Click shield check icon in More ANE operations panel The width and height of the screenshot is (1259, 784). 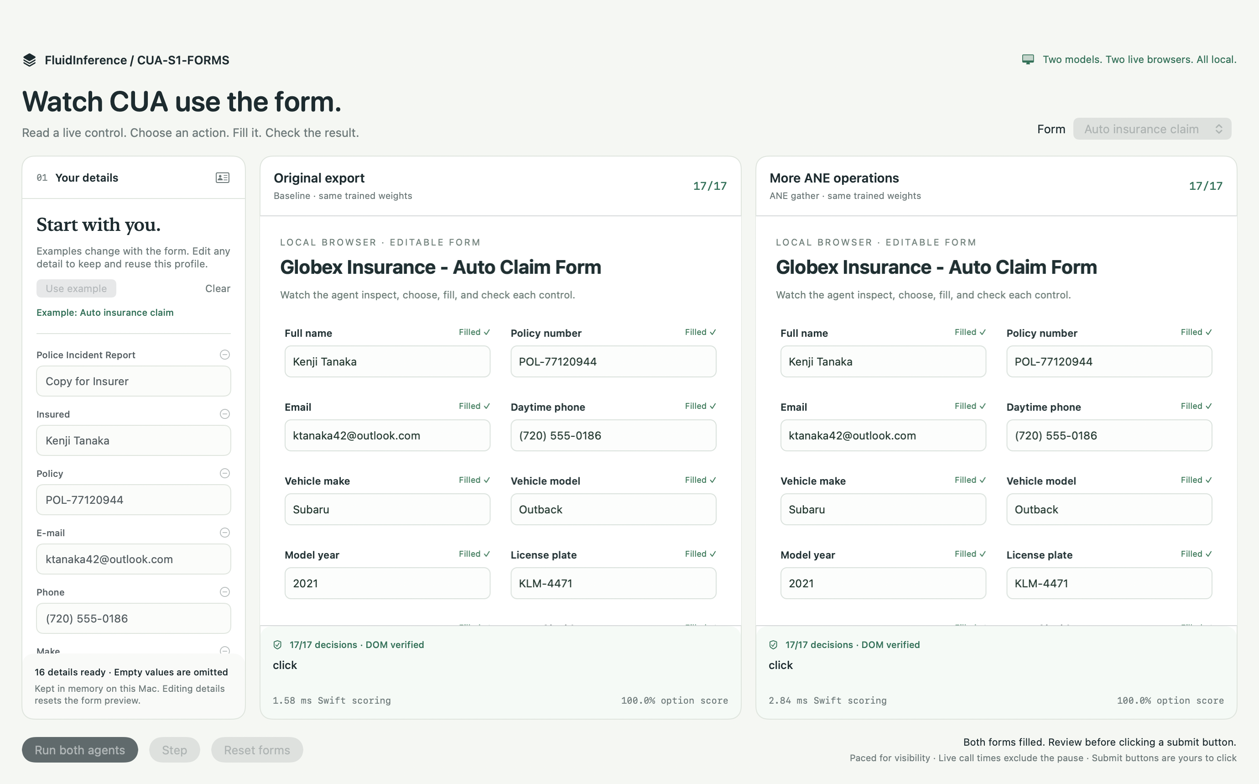(x=773, y=644)
